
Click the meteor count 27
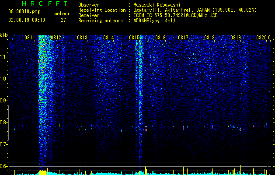(63, 20)
